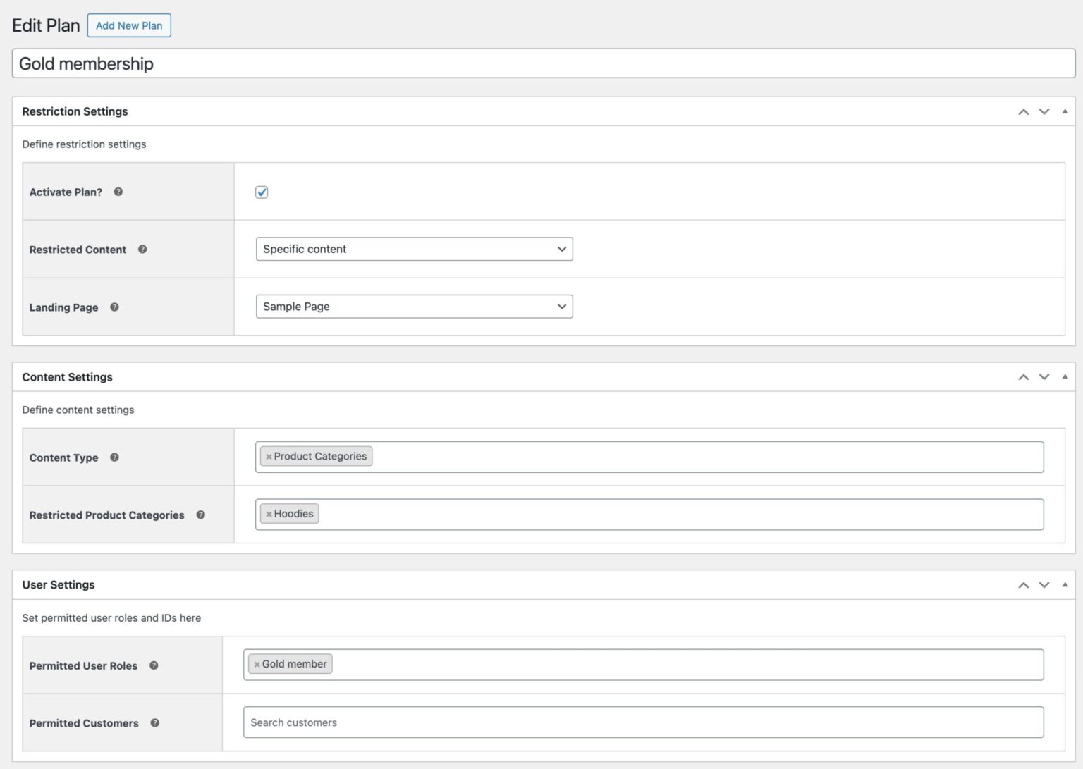Open the Landing Page dropdown
The width and height of the screenshot is (1083, 769).
coord(415,307)
